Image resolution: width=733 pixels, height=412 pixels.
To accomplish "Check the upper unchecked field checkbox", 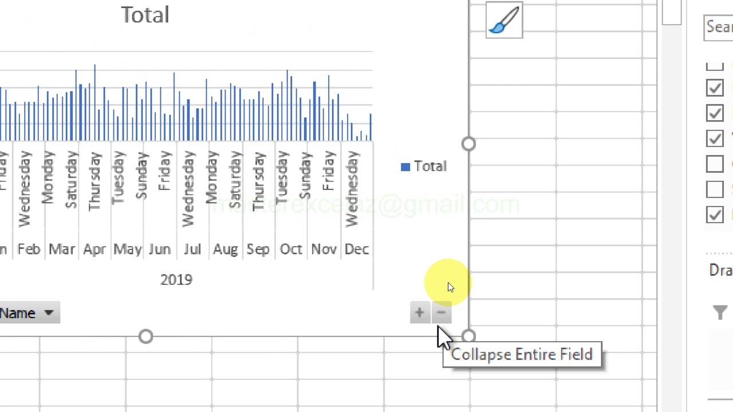I will click(x=715, y=164).
